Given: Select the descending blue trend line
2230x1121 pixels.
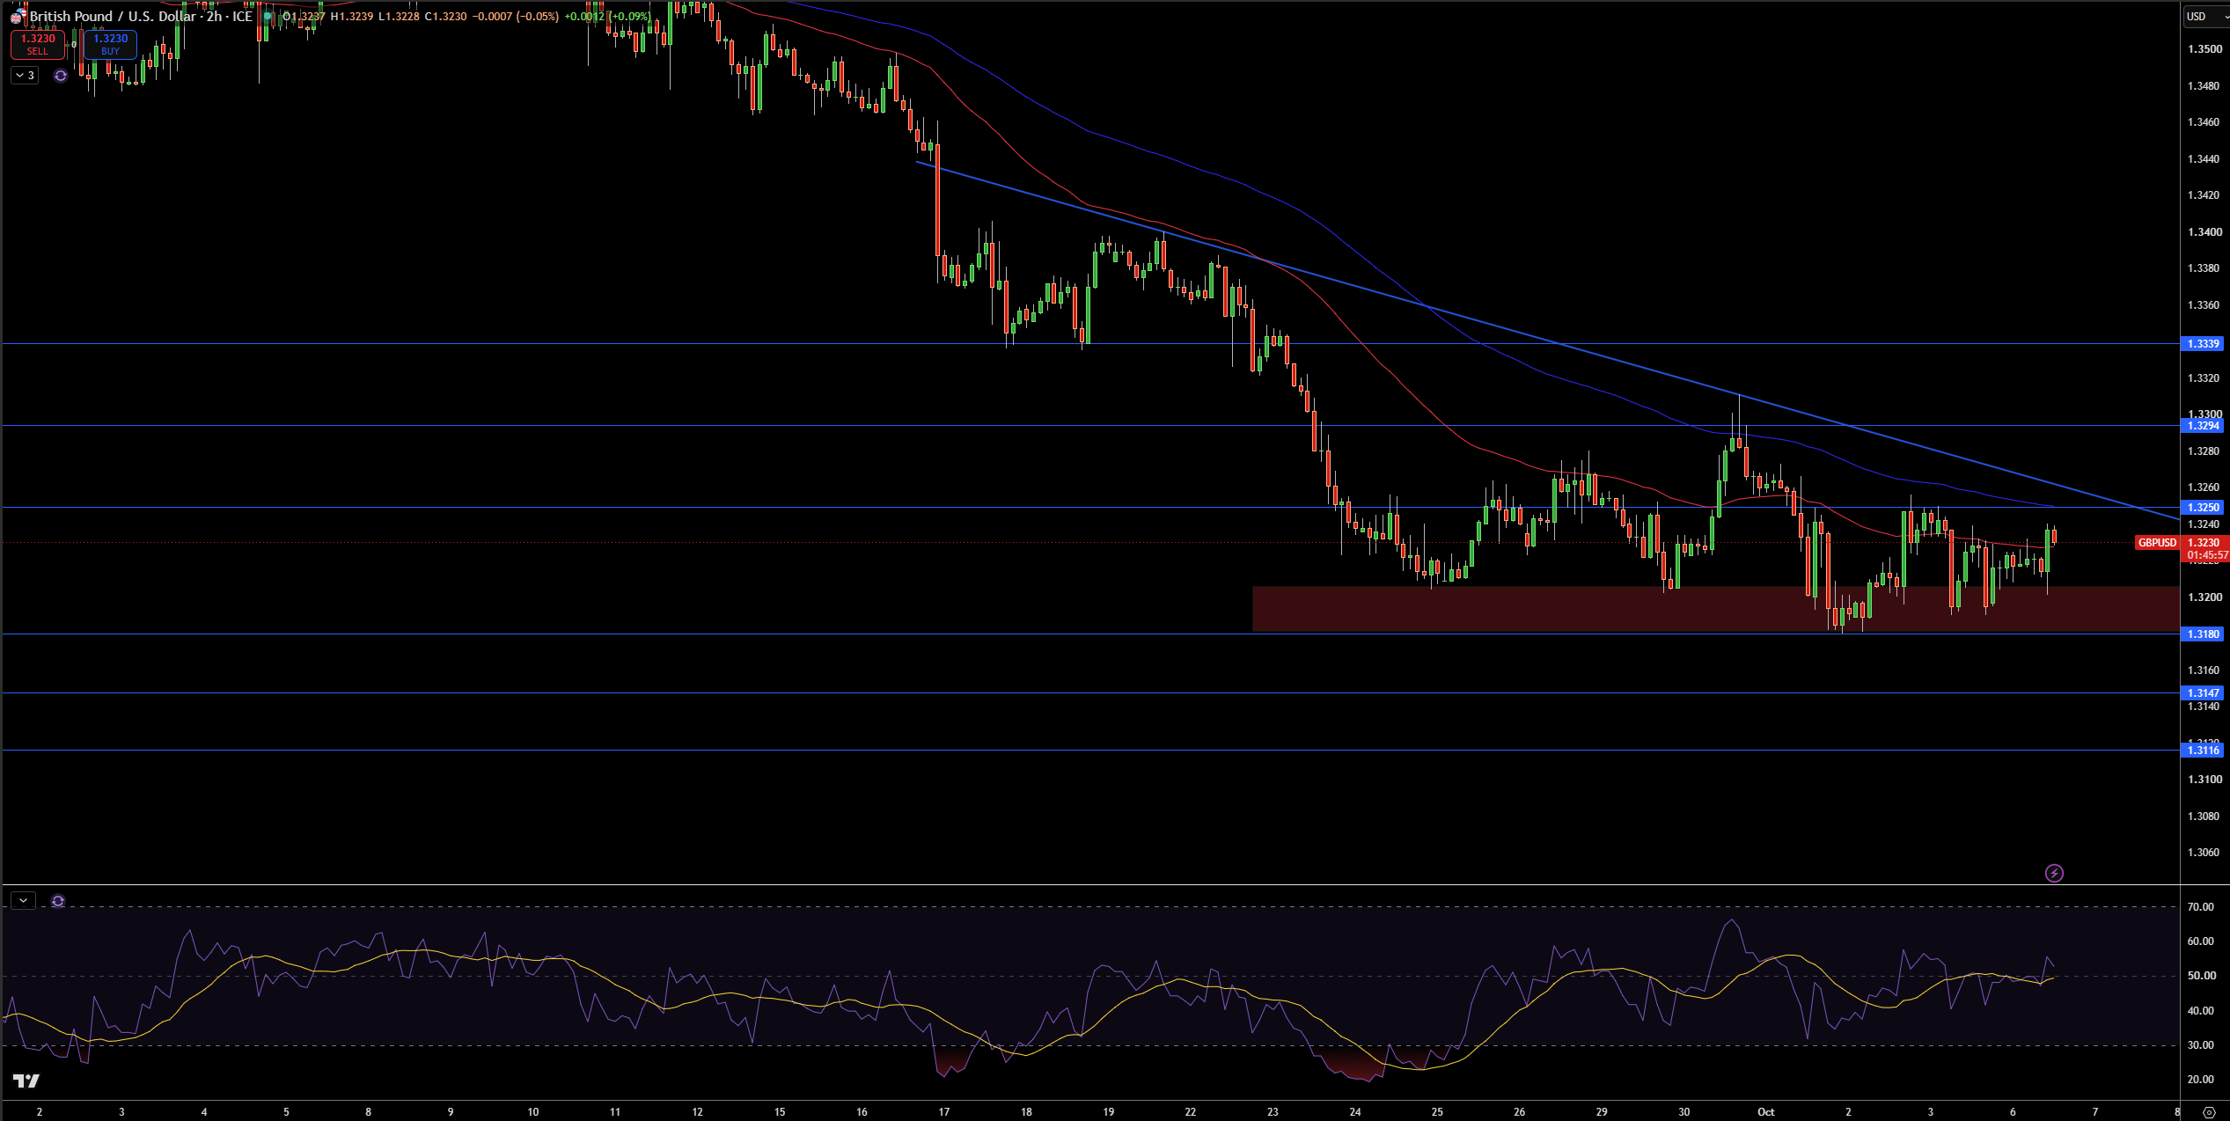Looking at the screenshot, I should click(1549, 341).
